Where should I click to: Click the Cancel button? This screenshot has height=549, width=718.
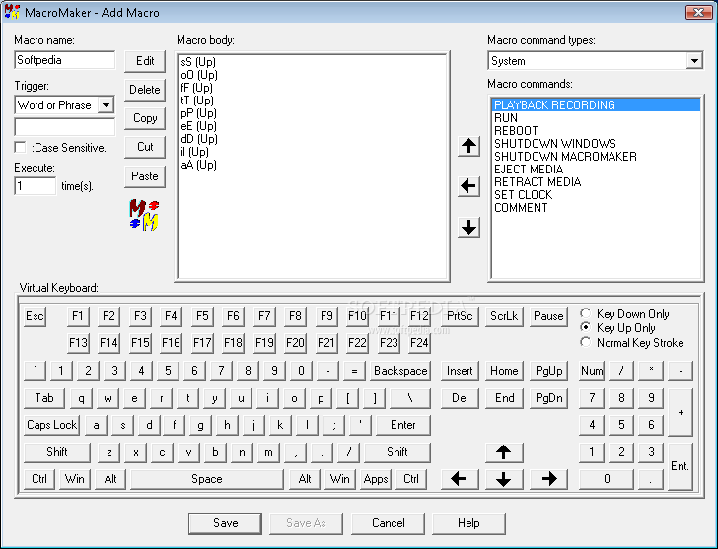click(x=388, y=523)
